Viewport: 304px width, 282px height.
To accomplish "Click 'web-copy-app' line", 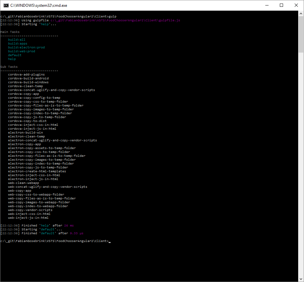I will pos(20,191).
